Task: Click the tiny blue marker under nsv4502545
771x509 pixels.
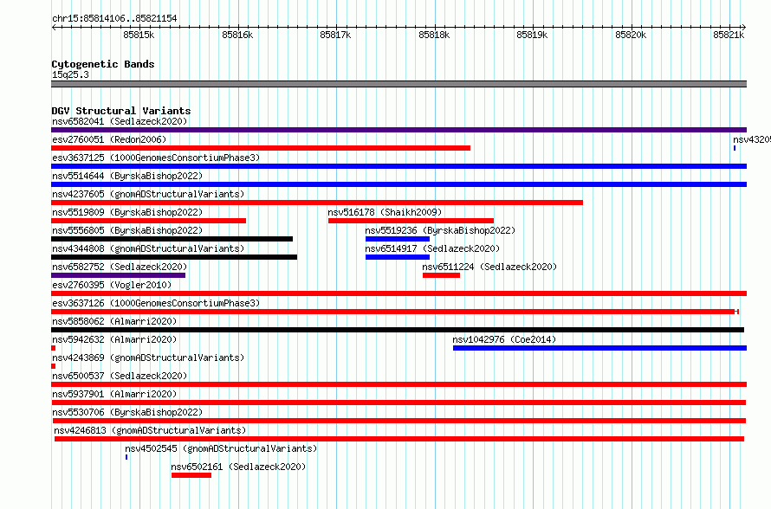Action: (x=126, y=457)
